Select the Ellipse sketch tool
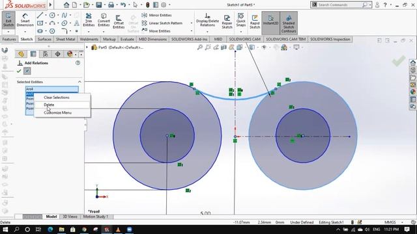Viewport: 417px width, 234px height. 64,23
